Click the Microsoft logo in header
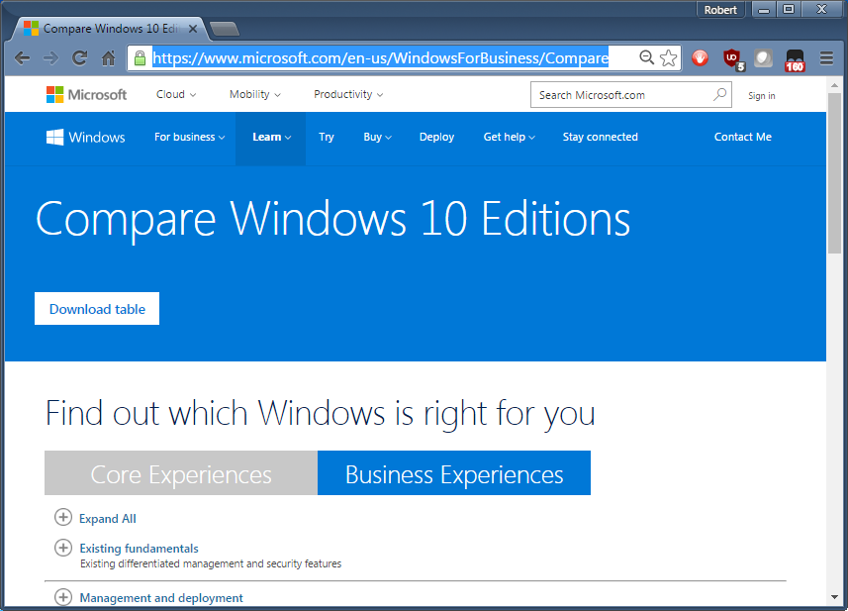 click(86, 95)
